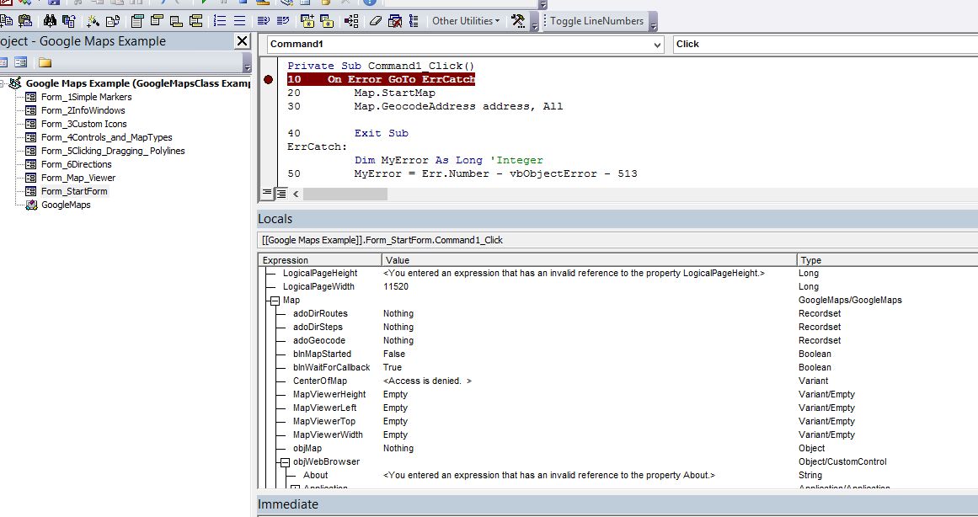Switch to Procedure View button
This screenshot has height=517, width=978.
pyautogui.click(x=267, y=194)
